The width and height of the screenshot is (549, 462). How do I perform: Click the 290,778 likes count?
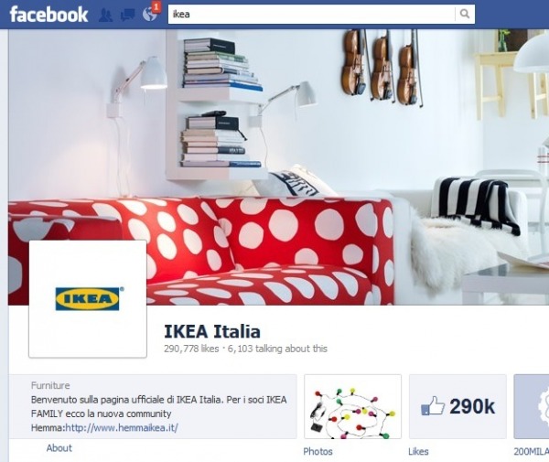[x=191, y=349]
